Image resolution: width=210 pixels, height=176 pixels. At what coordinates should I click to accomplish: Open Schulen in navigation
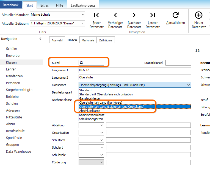tap(12, 104)
